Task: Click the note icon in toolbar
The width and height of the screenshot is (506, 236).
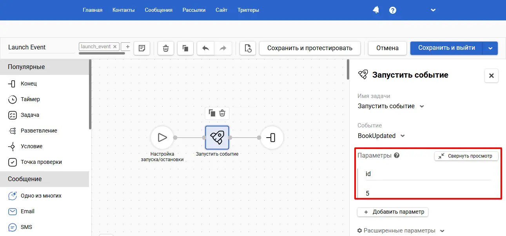Action: click(142, 48)
